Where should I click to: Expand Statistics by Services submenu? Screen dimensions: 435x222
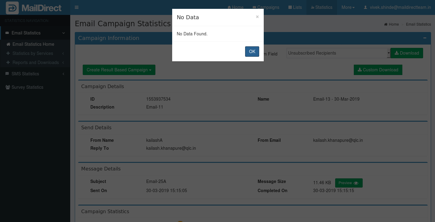[33, 53]
